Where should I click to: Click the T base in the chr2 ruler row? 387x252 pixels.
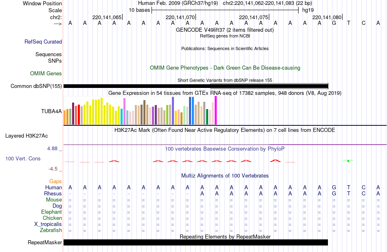[348, 23]
